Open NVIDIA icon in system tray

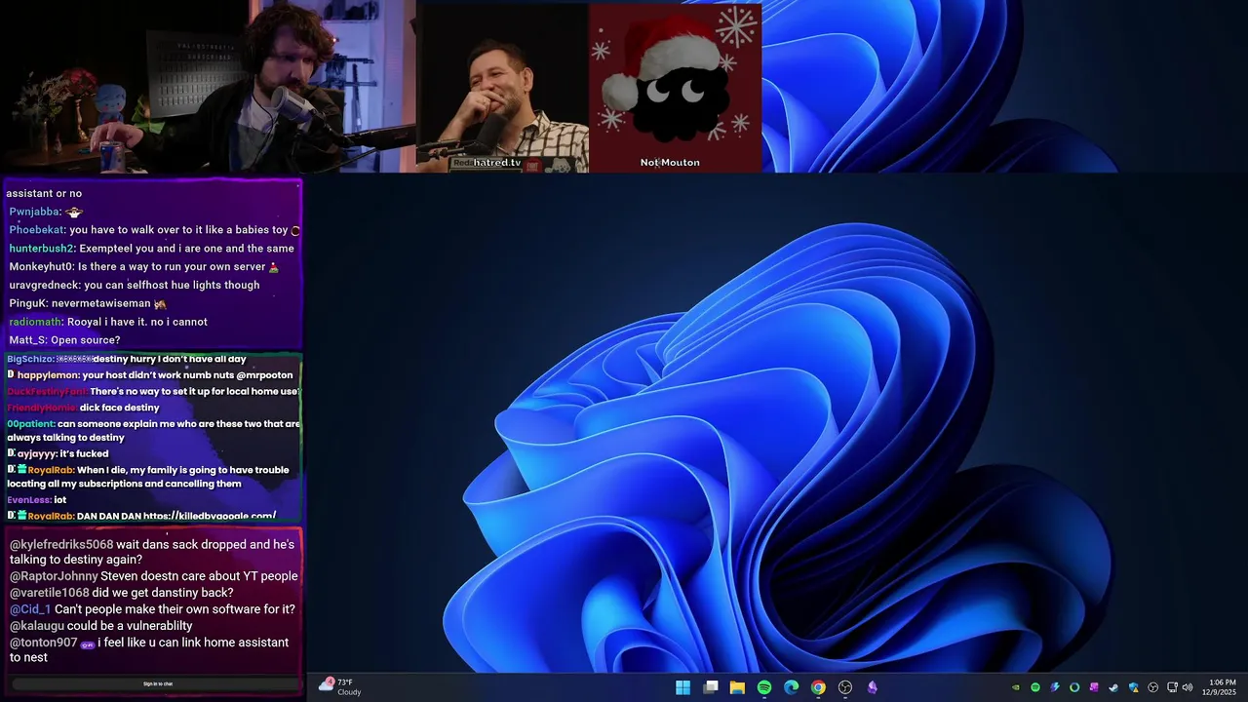[x=1016, y=687]
